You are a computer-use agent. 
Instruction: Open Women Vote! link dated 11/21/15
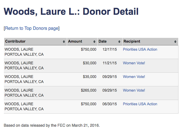(134, 63)
